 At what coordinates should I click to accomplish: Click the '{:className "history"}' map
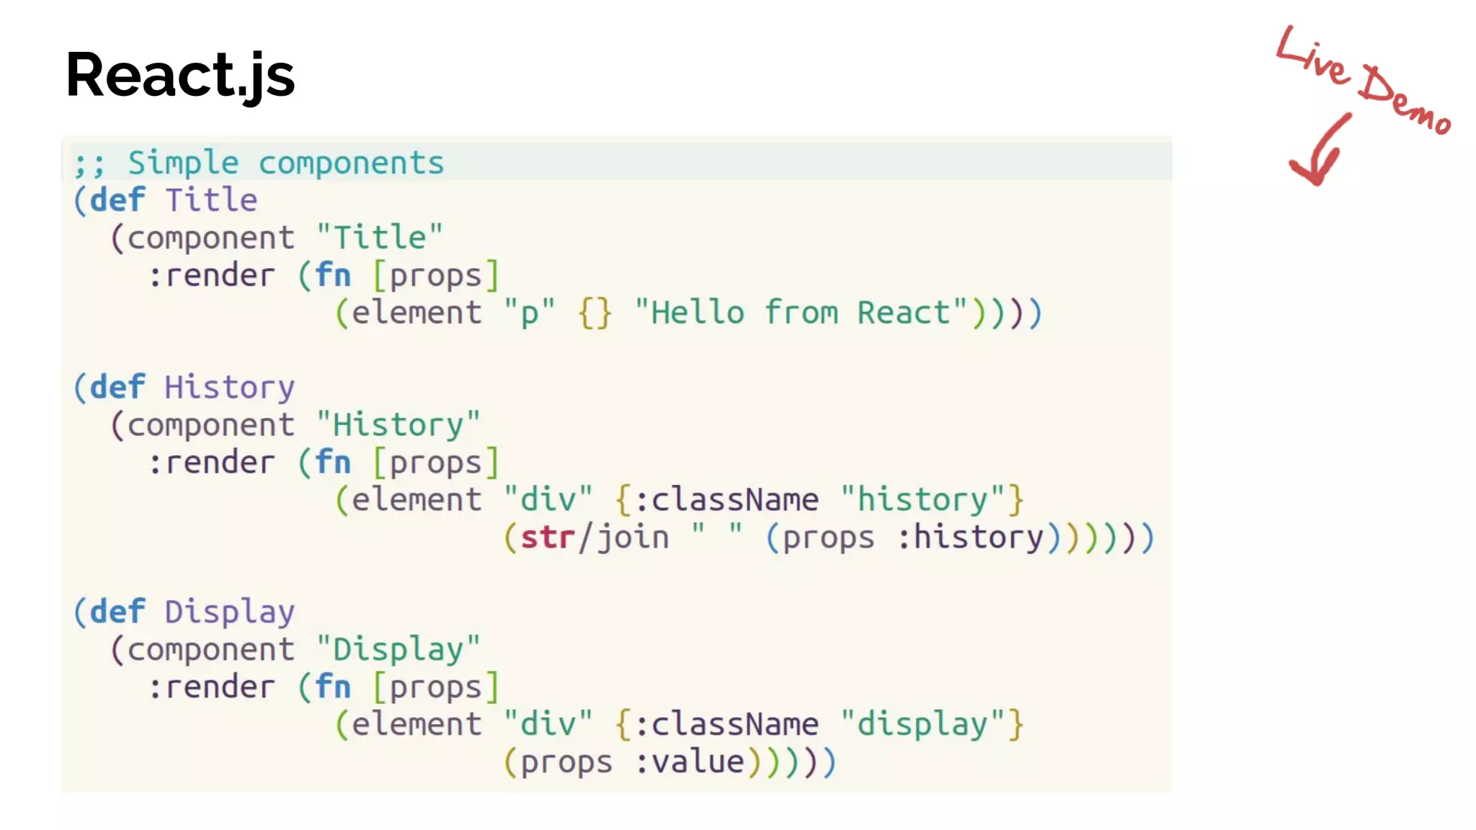pos(819,499)
